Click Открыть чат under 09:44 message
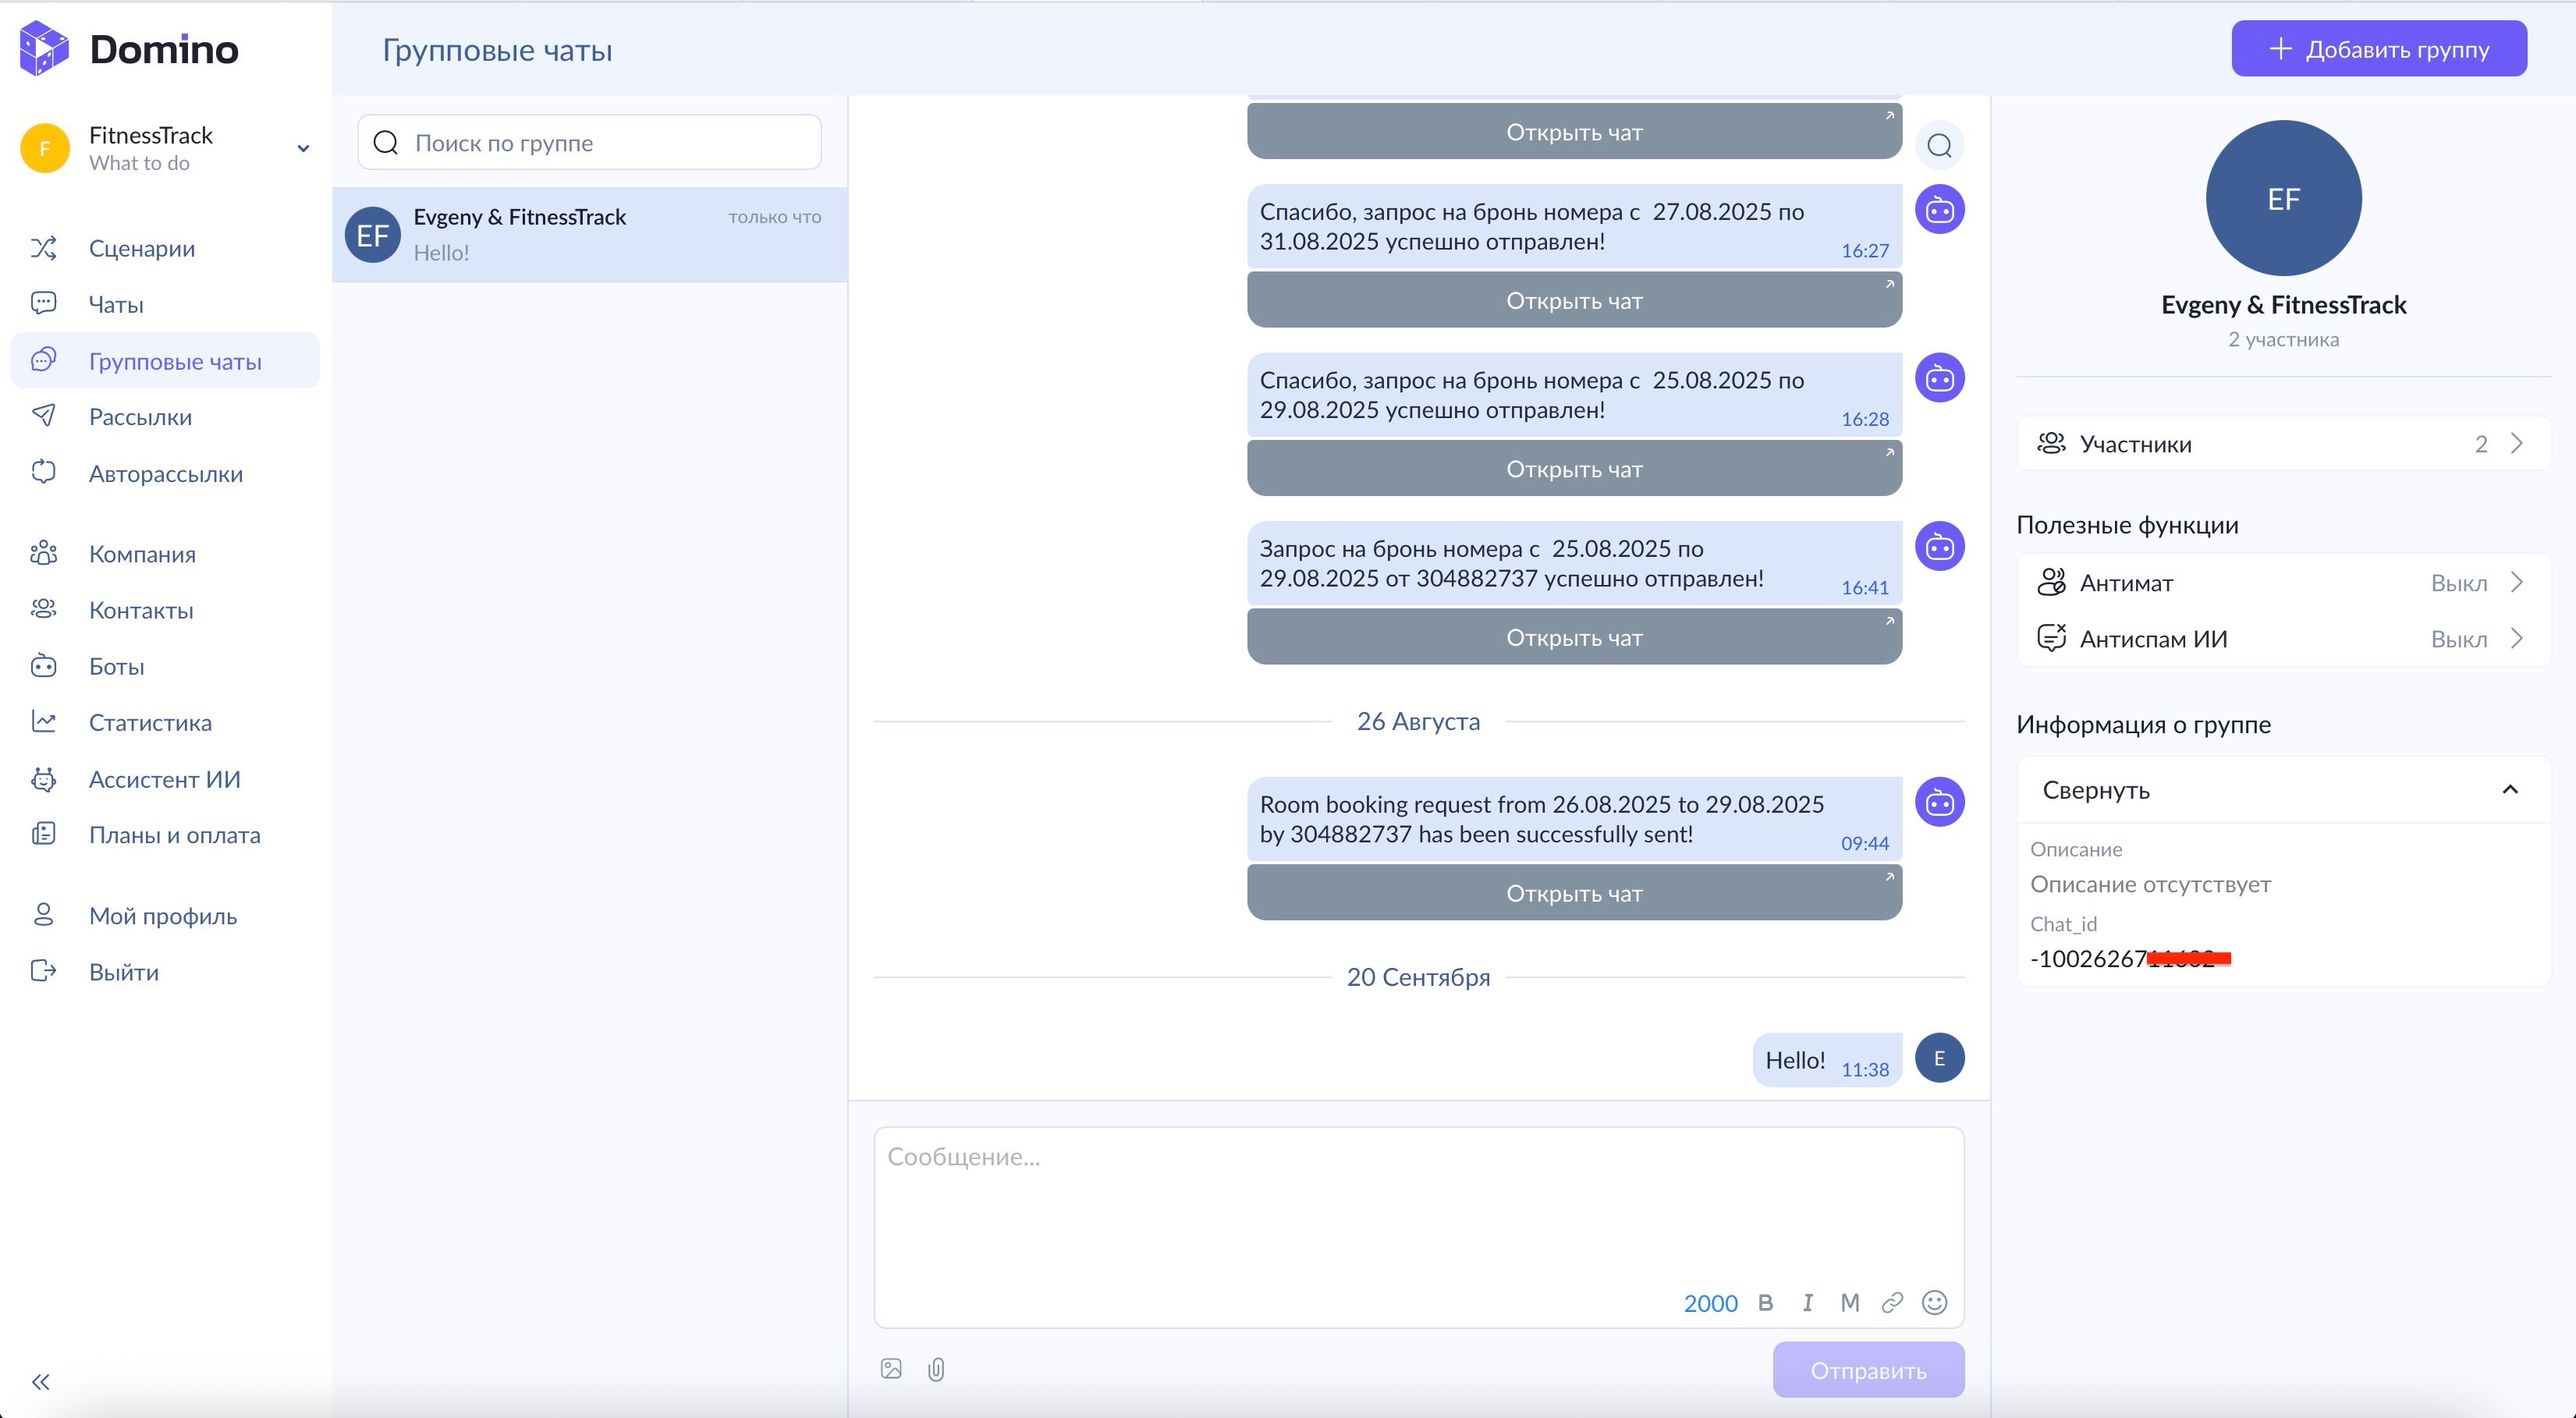The width and height of the screenshot is (2576, 1418). tap(1574, 893)
